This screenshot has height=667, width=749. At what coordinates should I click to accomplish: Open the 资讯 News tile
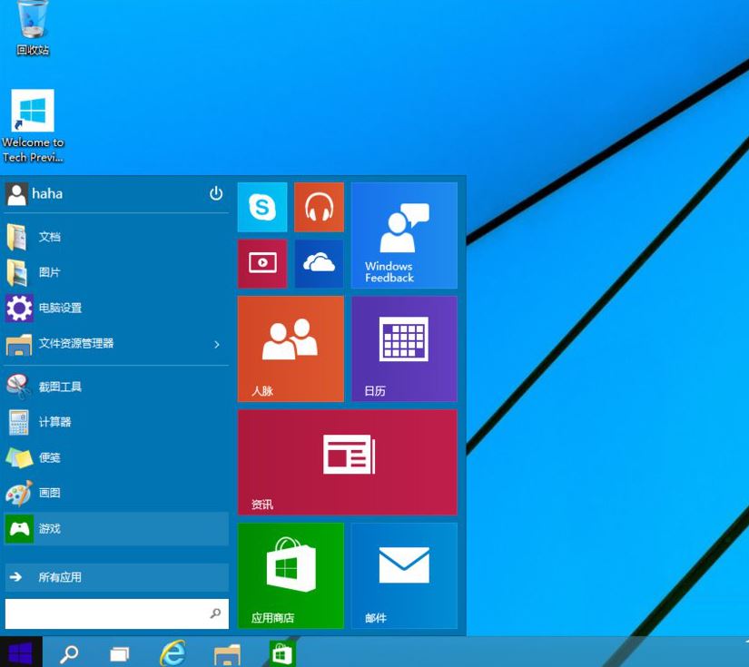pos(347,462)
